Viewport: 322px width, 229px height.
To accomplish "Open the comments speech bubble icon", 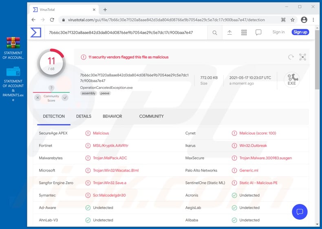I will pyautogui.click(x=258, y=33).
